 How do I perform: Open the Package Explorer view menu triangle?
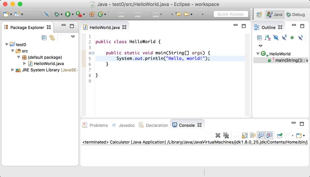(73, 37)
